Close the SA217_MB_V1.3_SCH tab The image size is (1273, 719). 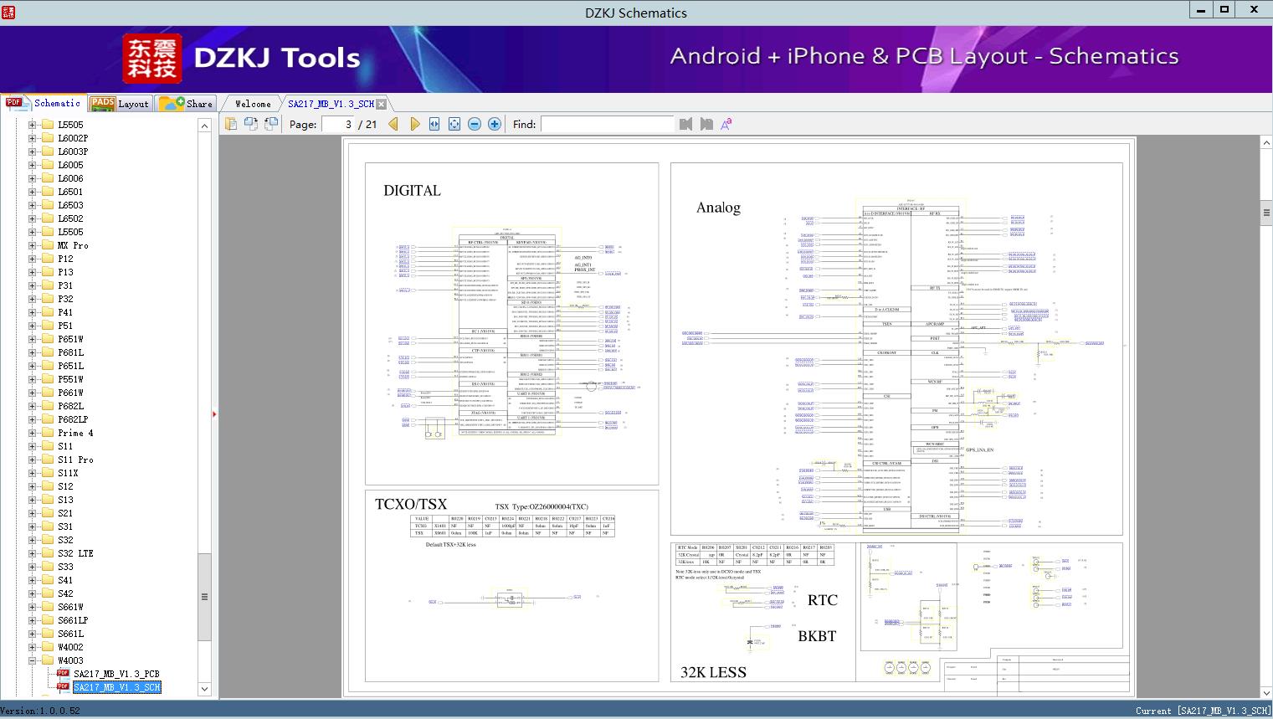(x=382, y=105)
